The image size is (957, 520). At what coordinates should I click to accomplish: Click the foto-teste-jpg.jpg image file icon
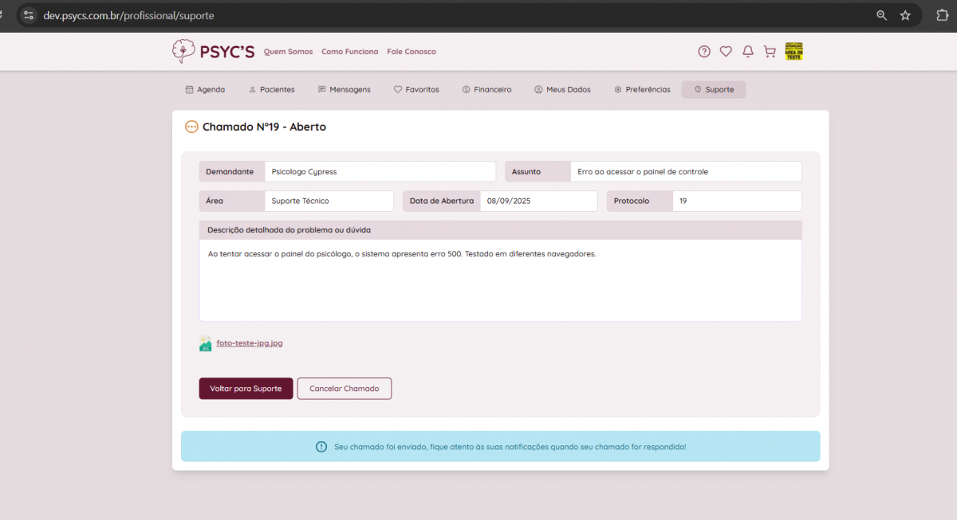[205, 343]
